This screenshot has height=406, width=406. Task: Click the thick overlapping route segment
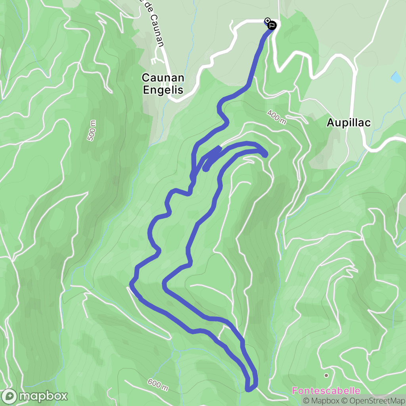212,158
